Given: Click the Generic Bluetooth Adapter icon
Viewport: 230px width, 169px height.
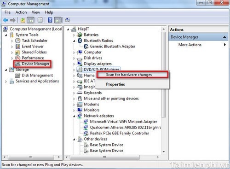Looking at the screenshot, I should pyautogui.click(x=86, y=47).
